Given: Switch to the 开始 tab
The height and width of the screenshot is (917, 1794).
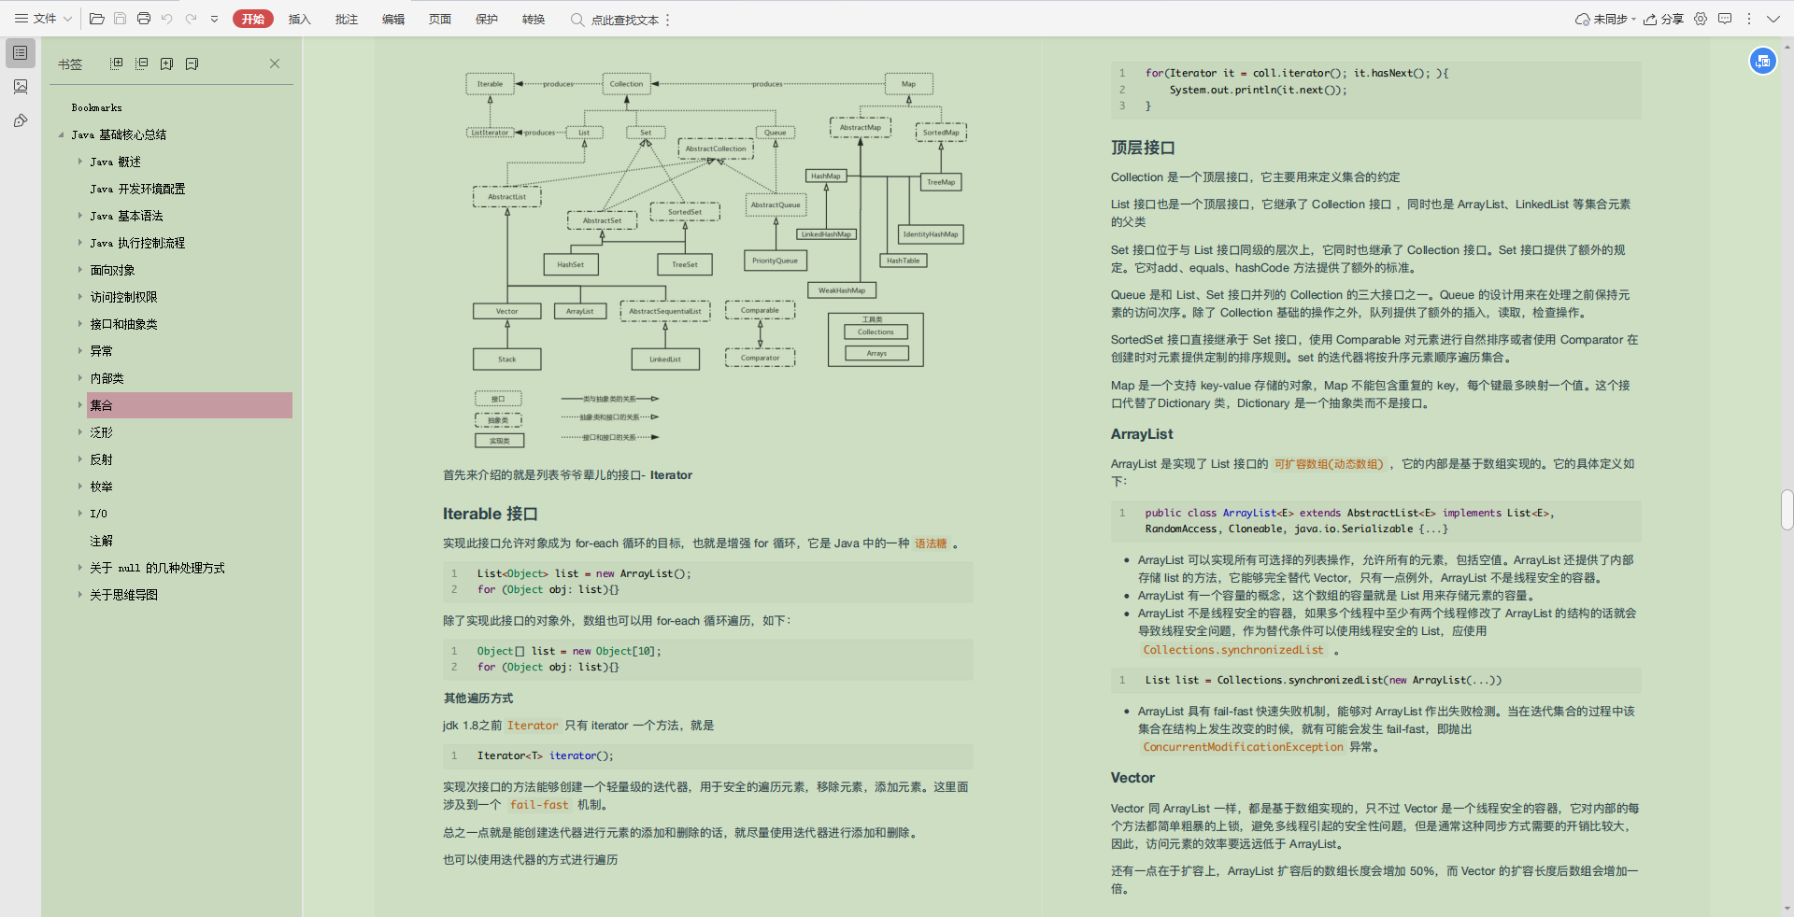Looking at the screenshot, I should [253, 19].
